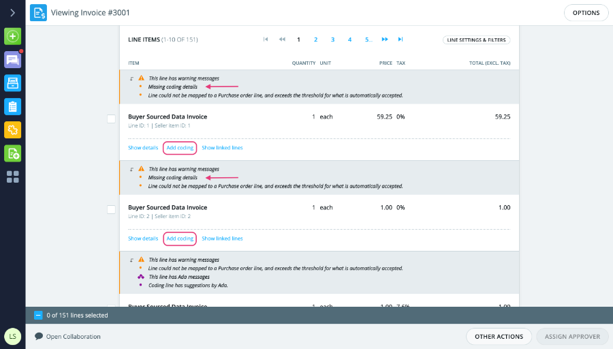Open the apps grid icon
The width and height of the screenshot is (613, 349).
pos(12,177)
